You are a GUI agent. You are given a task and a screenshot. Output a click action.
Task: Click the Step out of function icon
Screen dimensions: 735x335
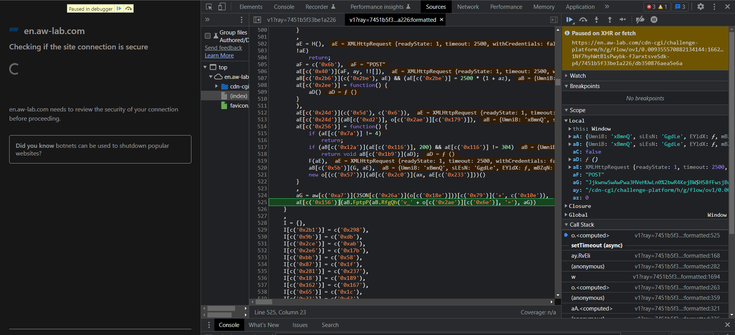tap(610, 20)
